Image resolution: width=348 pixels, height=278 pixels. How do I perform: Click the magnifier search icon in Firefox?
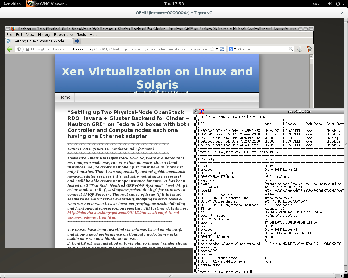pyautogui.click(x=291, y=49)
